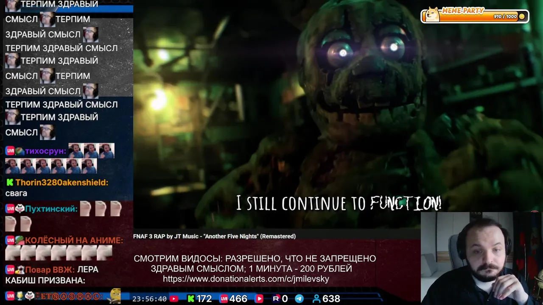
Task: Click the Telegram paper-plane icon in the status bar
Action: click(x=299, y=299)
